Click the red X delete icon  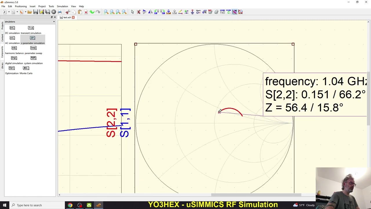click(x=86, y=12)
